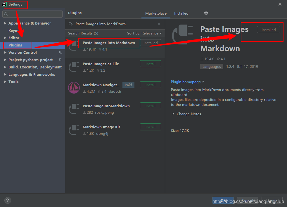
Task: Click the Paste Images as File plugin icon
Action: click(x=74, y=67)
